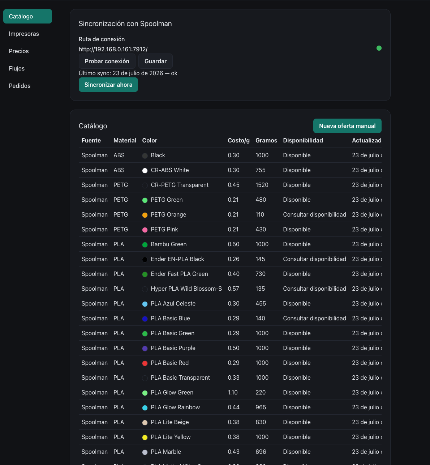Viewport: 430px width, 465px height.
Task: Click the Costo/g column header
Action: pyautogui.click(x=238, y=140)
